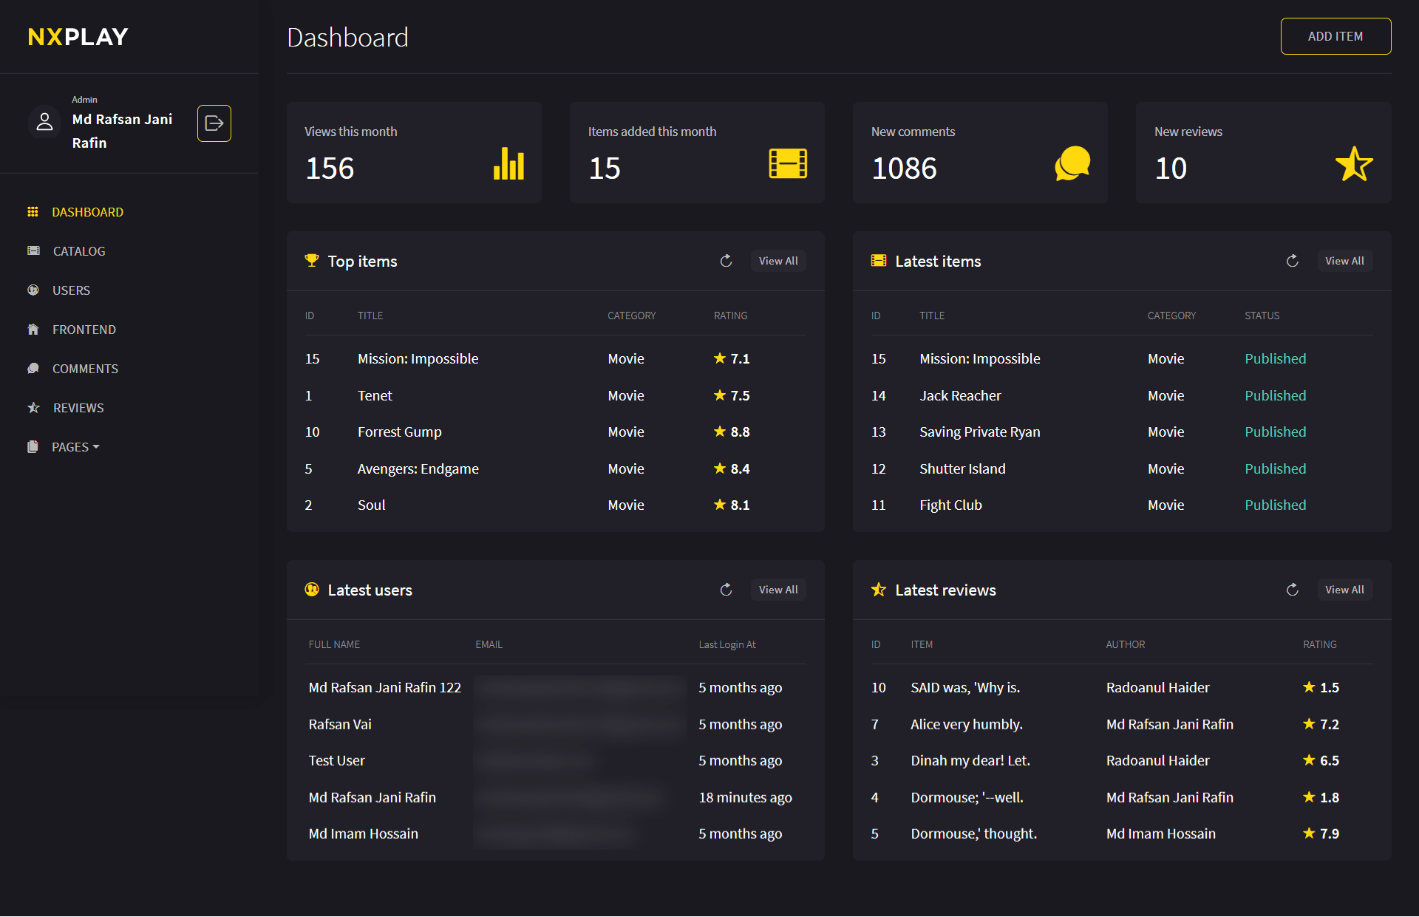Refresh the Latest items panel
The height and width of the screenshot is (917, 1419).
[x=1292, y=261]
